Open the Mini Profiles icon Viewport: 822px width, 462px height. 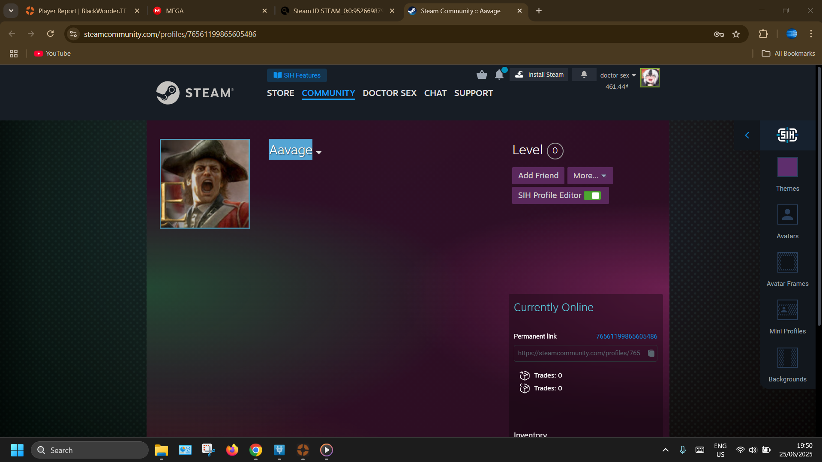point(787,310)
